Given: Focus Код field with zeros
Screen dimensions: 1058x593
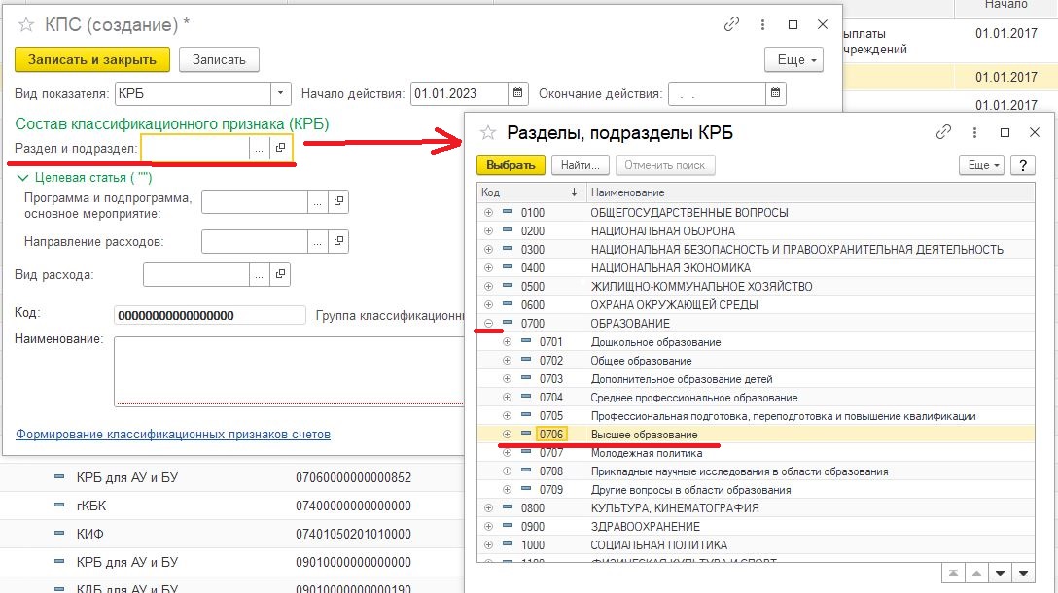Looking at the screenshot, I should tap(210, 315).
